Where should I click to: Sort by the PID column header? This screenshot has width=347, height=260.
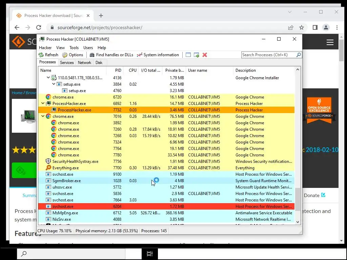(115, 70)
